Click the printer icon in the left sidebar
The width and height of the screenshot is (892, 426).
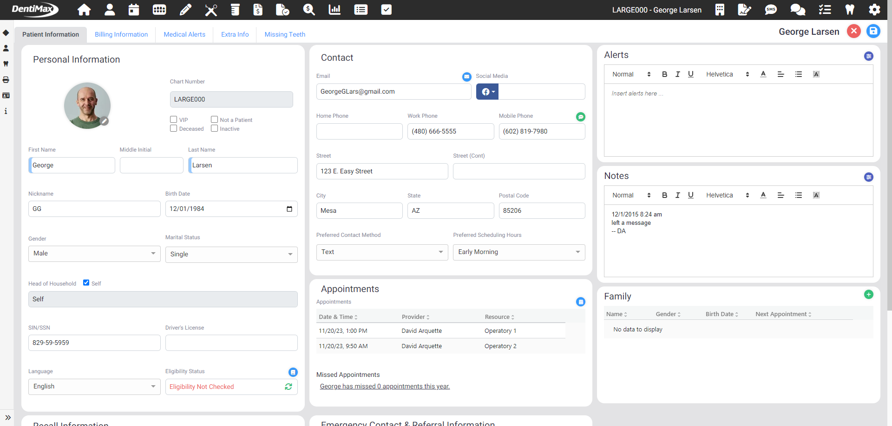[6, 80]
